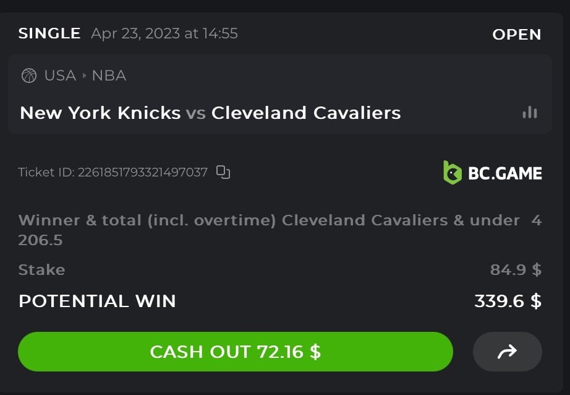Image resolution: width=570 pixels, height=395 pixels.
Task: Click the odds value 4
Action: (536, 220)
